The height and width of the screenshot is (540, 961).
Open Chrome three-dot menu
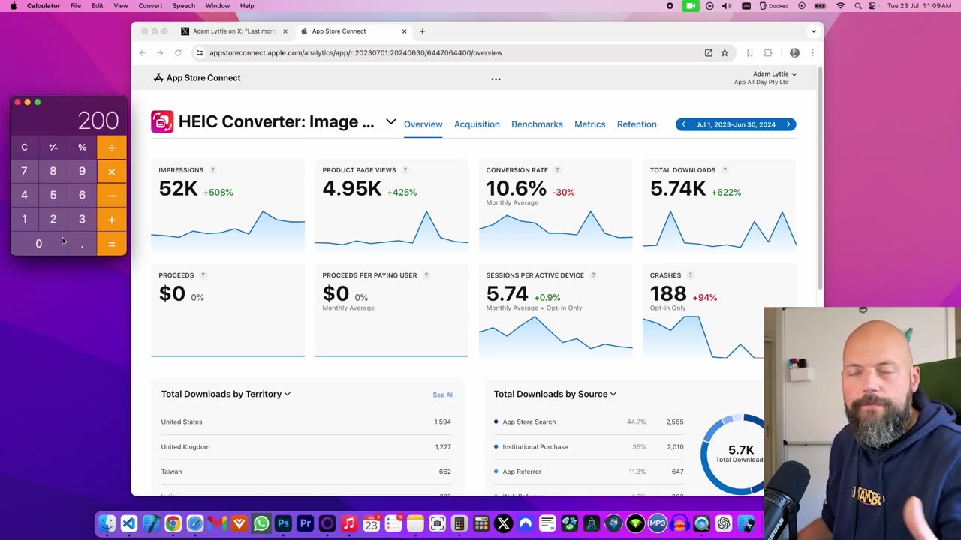[x=812, y=52]
